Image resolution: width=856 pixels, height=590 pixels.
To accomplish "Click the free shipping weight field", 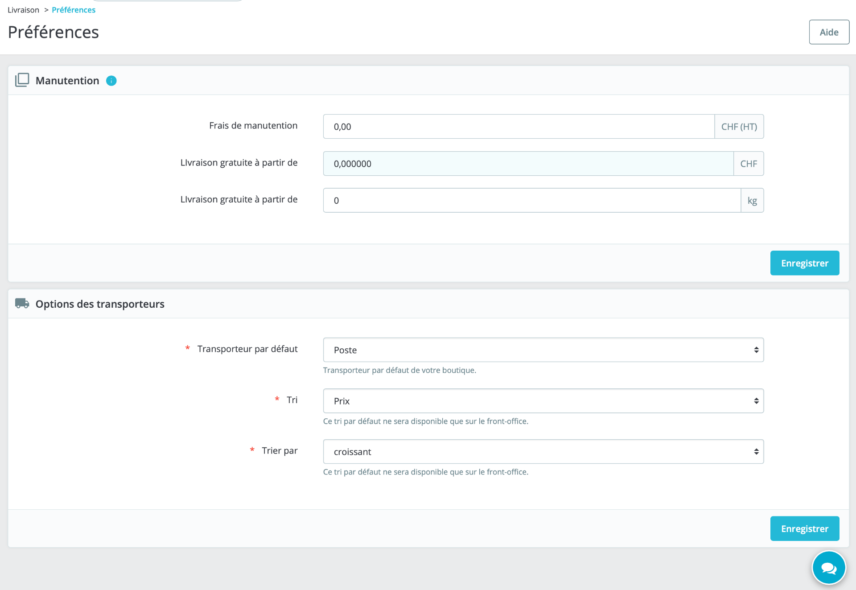I will click(531, 201).
